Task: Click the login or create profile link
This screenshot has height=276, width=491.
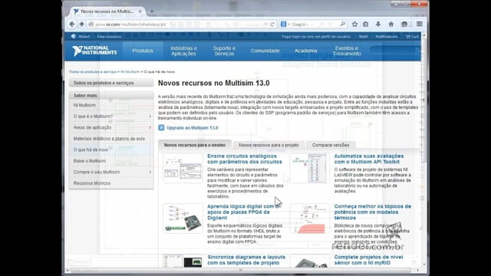Action: [316, 37]
